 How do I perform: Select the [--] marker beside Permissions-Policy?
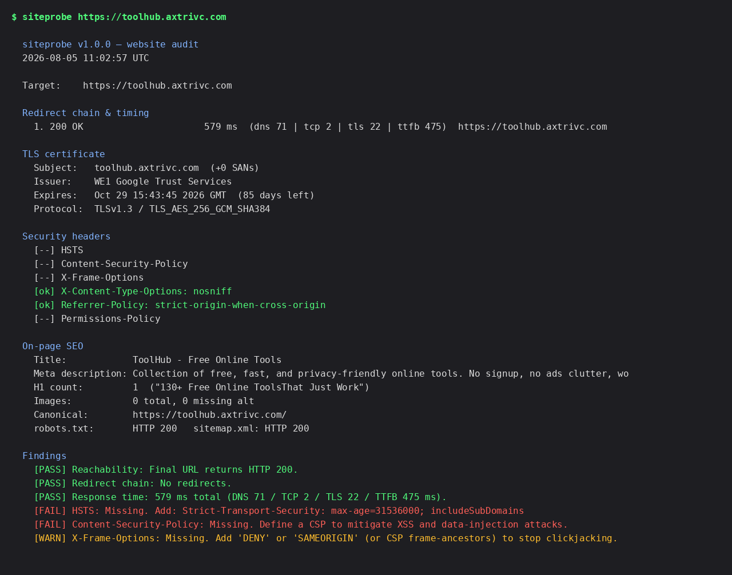(x=45, y=319)
